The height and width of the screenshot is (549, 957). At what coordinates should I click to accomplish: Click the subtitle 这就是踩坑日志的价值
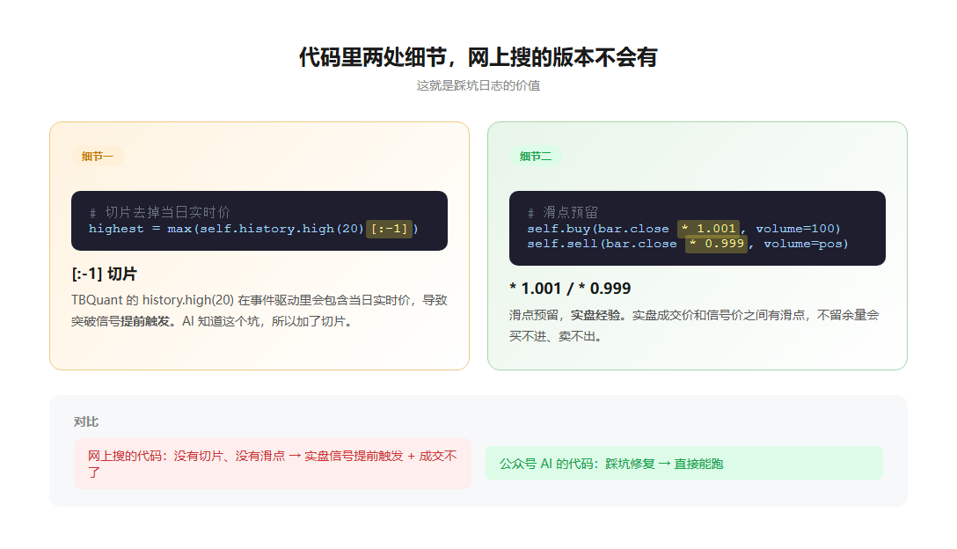pyautogui.click(x=478, y=85)
